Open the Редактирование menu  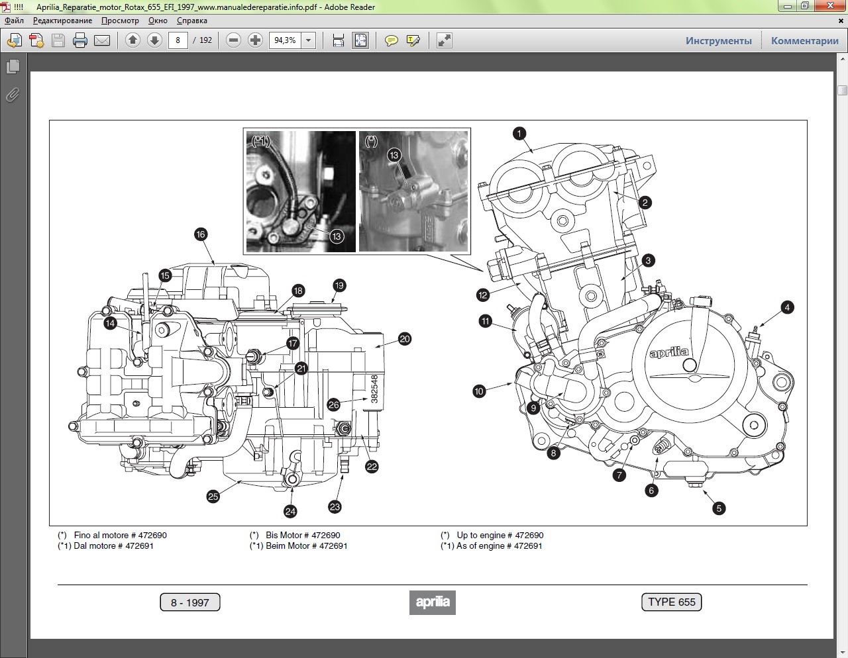point(63,21)
